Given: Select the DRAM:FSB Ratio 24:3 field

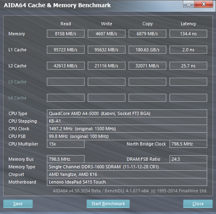Looking at the screenshot, I should tap(188, 159).
